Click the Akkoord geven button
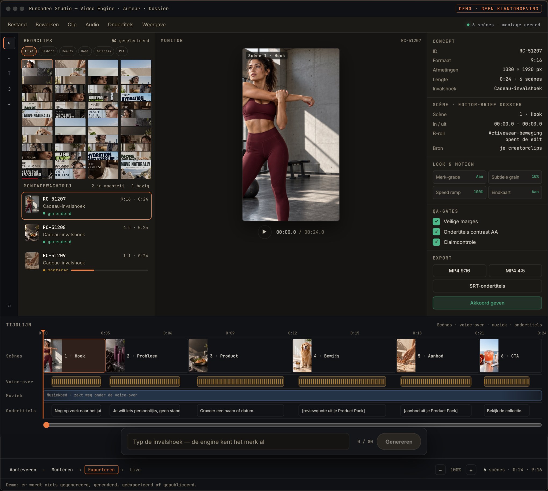The image size is (548, 491). coord(487,303)
